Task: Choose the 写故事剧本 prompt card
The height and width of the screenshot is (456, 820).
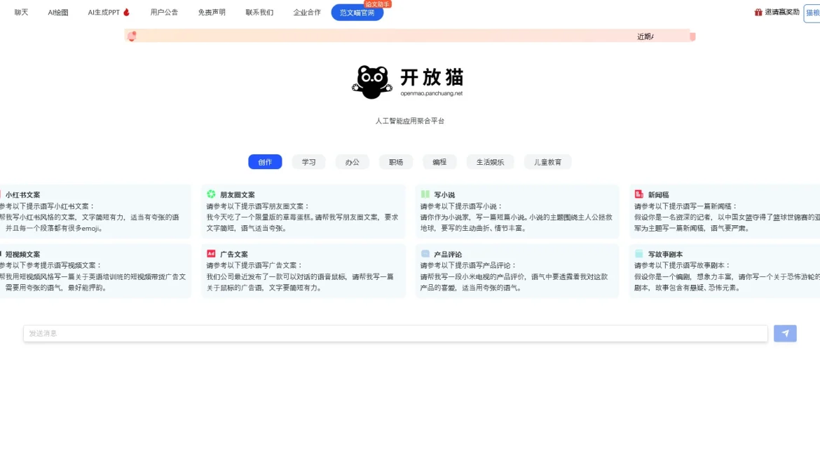Action: tap(725, 271)
